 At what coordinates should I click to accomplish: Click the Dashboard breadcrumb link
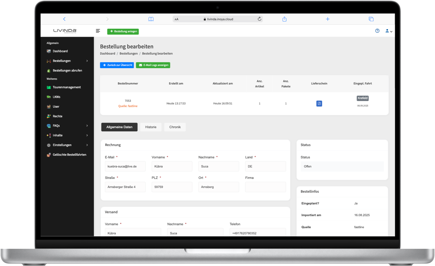[x=108, y=53]
